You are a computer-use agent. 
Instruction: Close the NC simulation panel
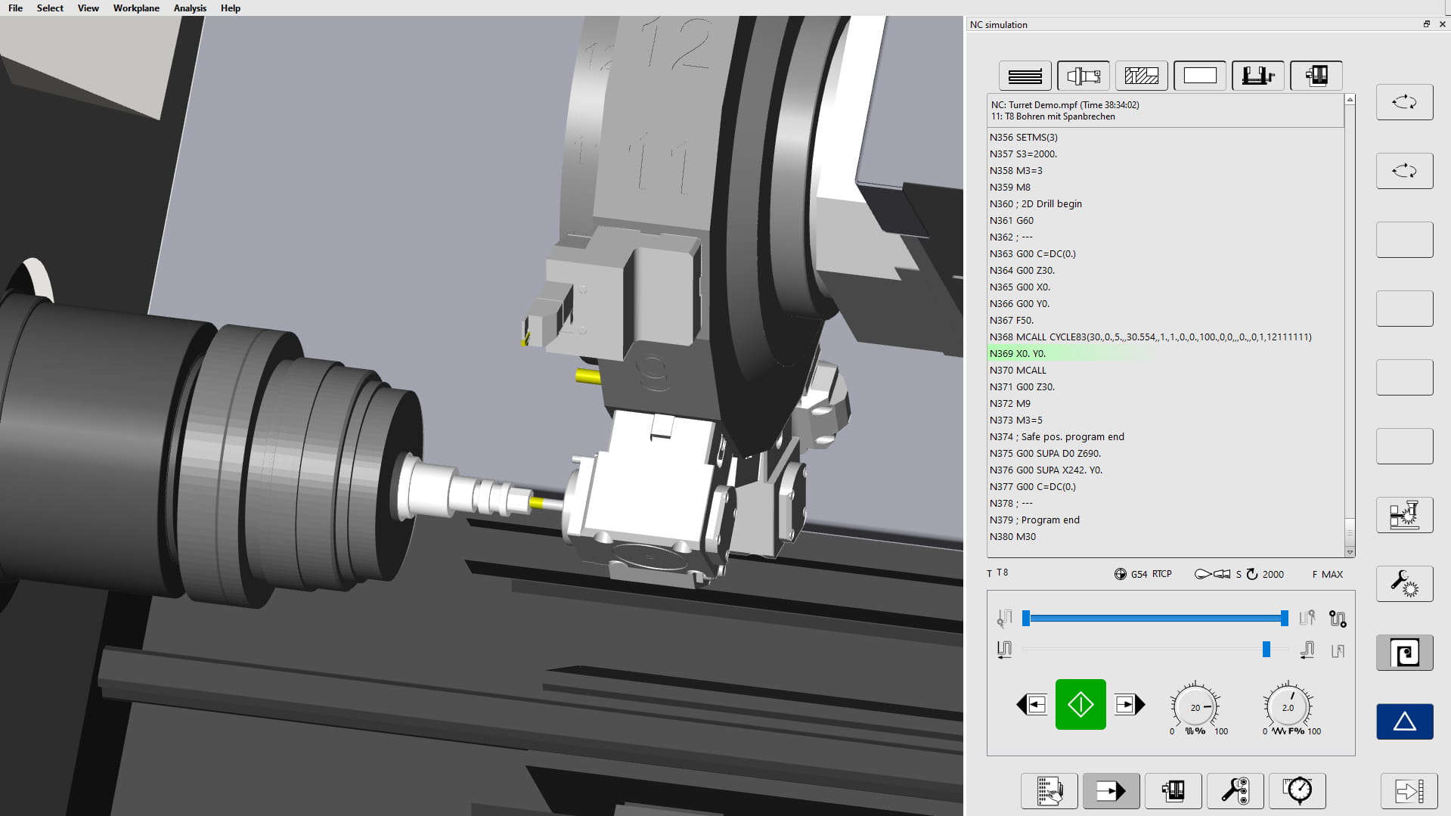click(x=1442, y=24)
